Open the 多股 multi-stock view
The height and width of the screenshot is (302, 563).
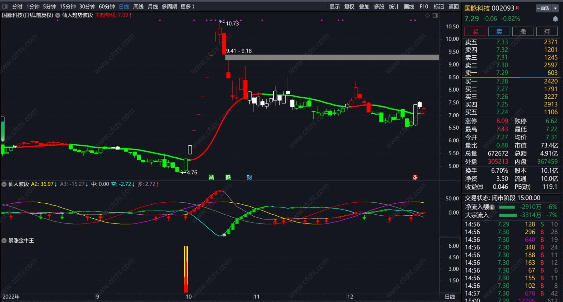(x=379, y=6)
